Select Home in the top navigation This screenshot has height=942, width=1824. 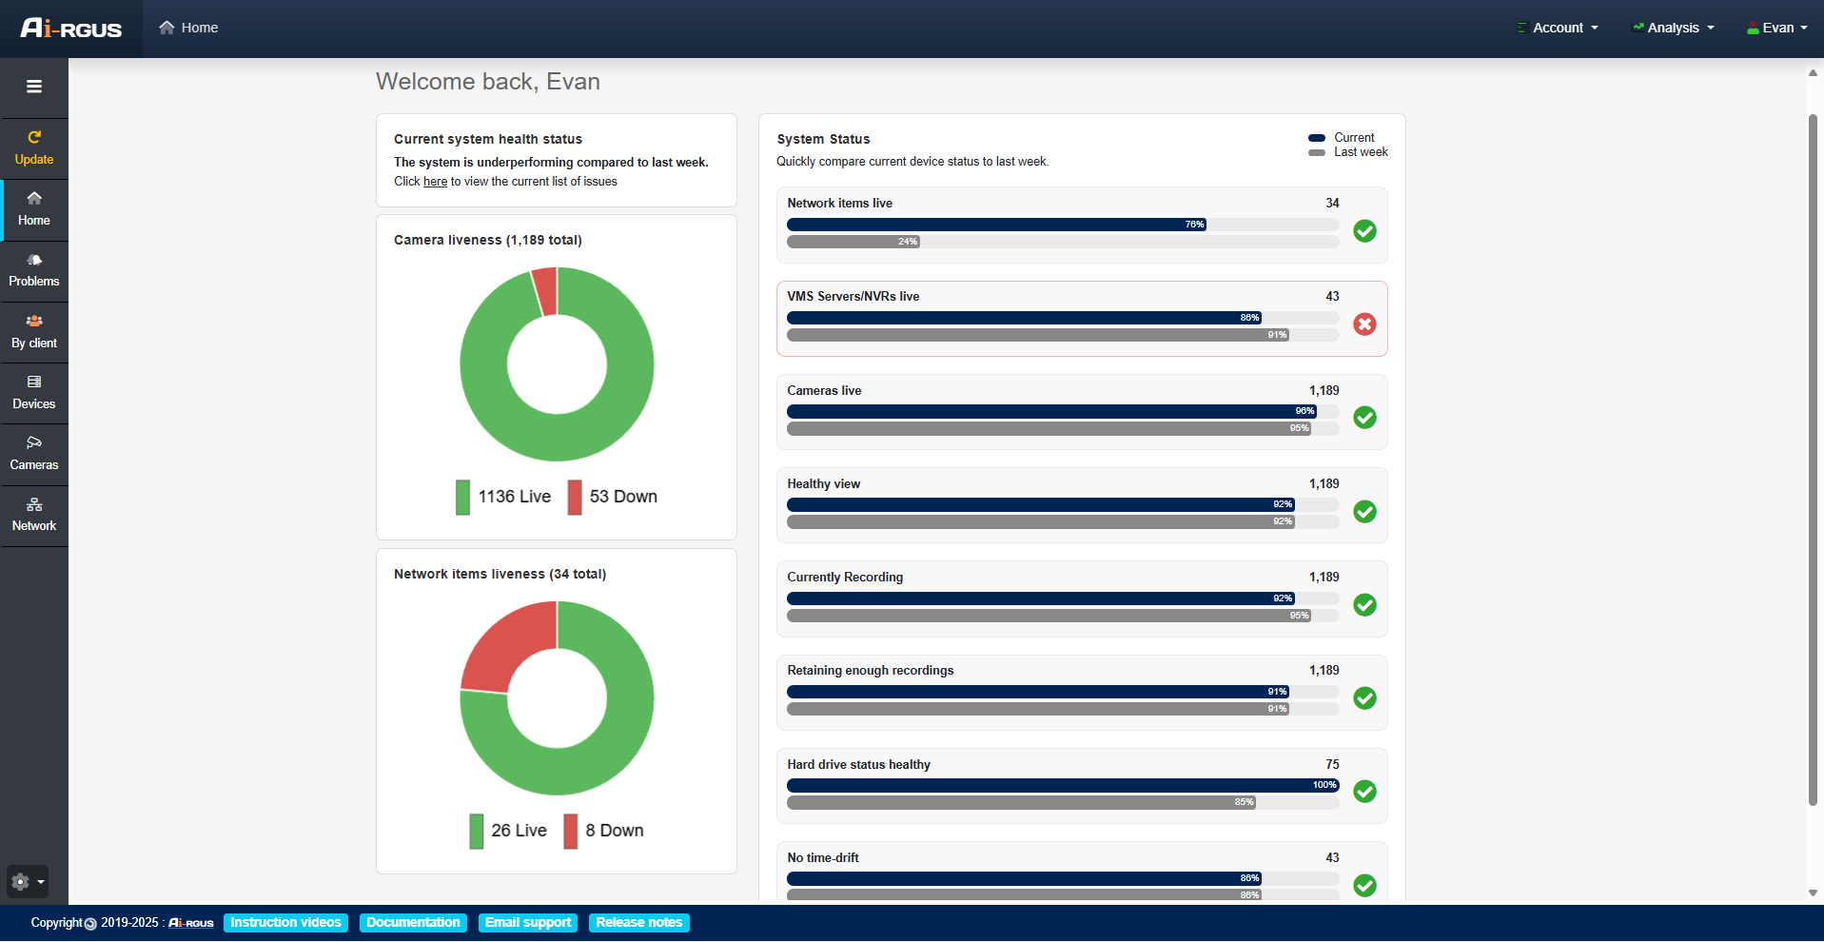pyautogui.click(x=187, y=28)
